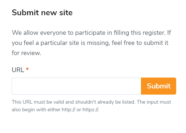The height and width of the screenshot is (133, 186).
Task: Click the 'you feel a particular site' line
Action: pyautogui.click(x=90, y=43)
